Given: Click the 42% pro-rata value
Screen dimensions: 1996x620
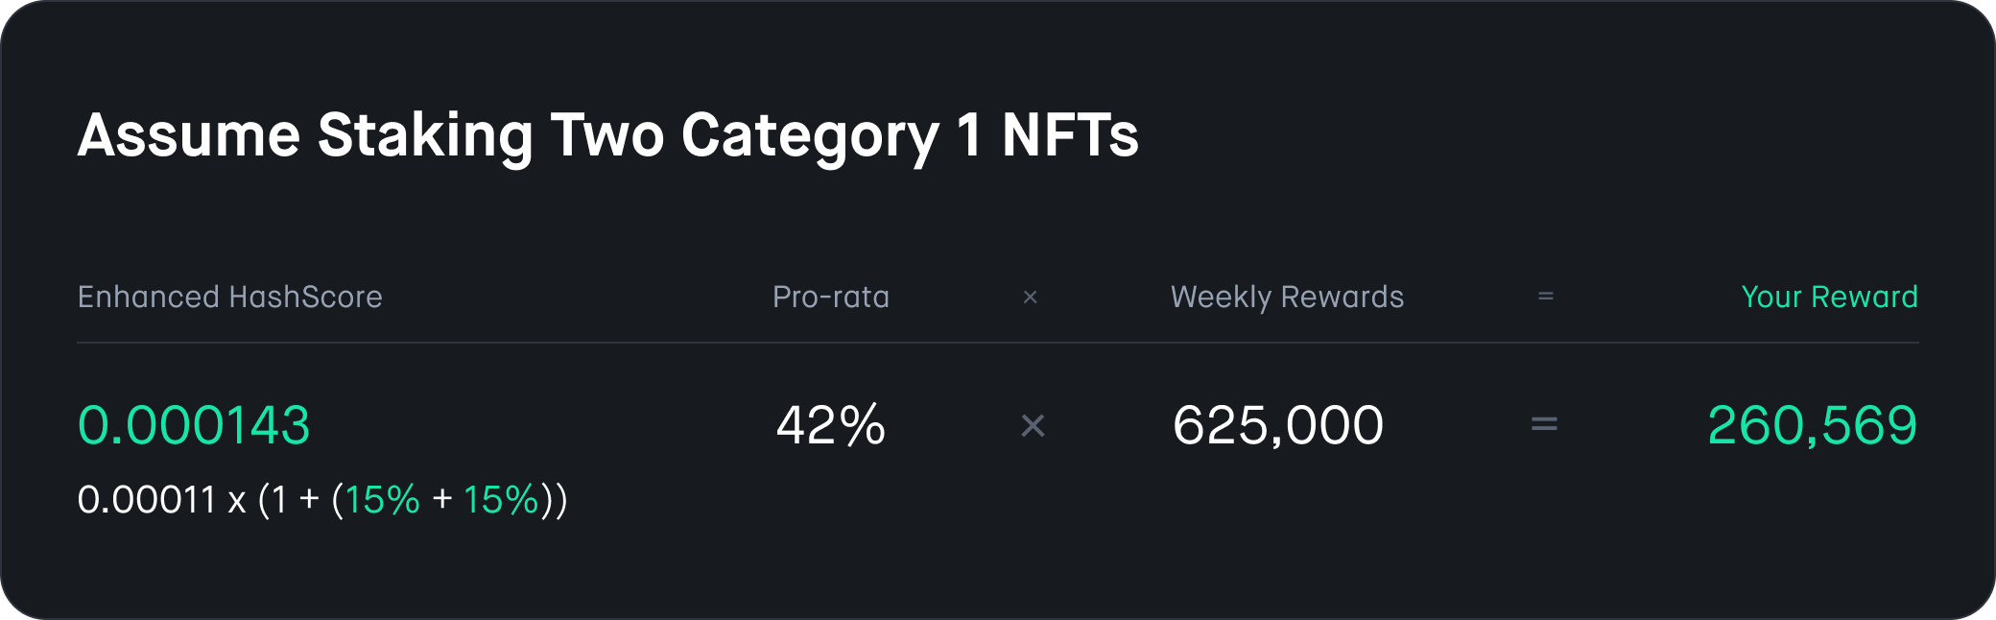Looking at the screenshot, I should click(x=831, y=425).
